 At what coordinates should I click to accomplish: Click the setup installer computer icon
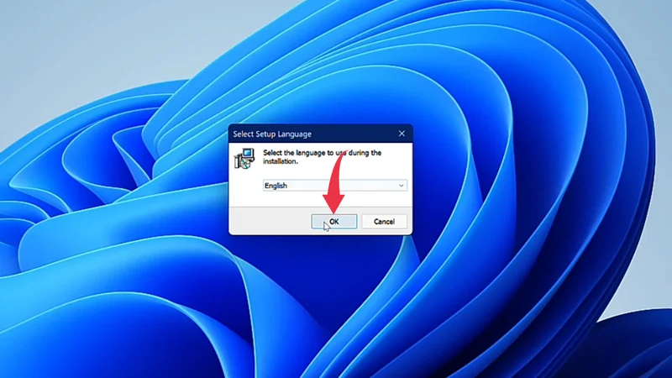244,158
